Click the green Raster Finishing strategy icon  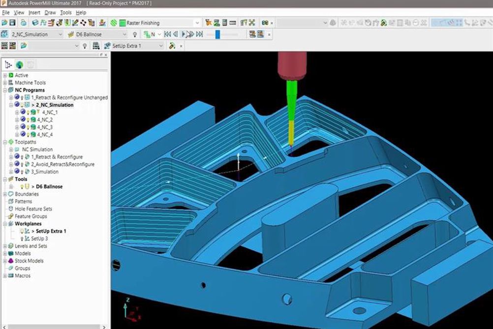123,23
